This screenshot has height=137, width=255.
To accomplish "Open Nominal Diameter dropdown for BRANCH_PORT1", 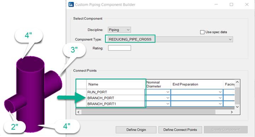I will (x=158, y=104).
